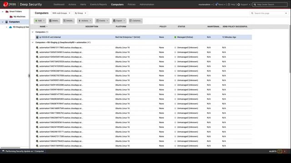The width and height of the screenshot is (291, 163).
Task: Open the With sub-Groups dropdown
Action: (x=61, y=13)
